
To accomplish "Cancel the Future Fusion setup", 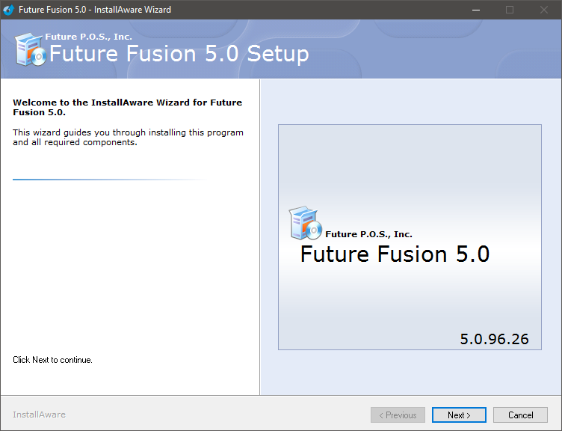I will [521, 415].
